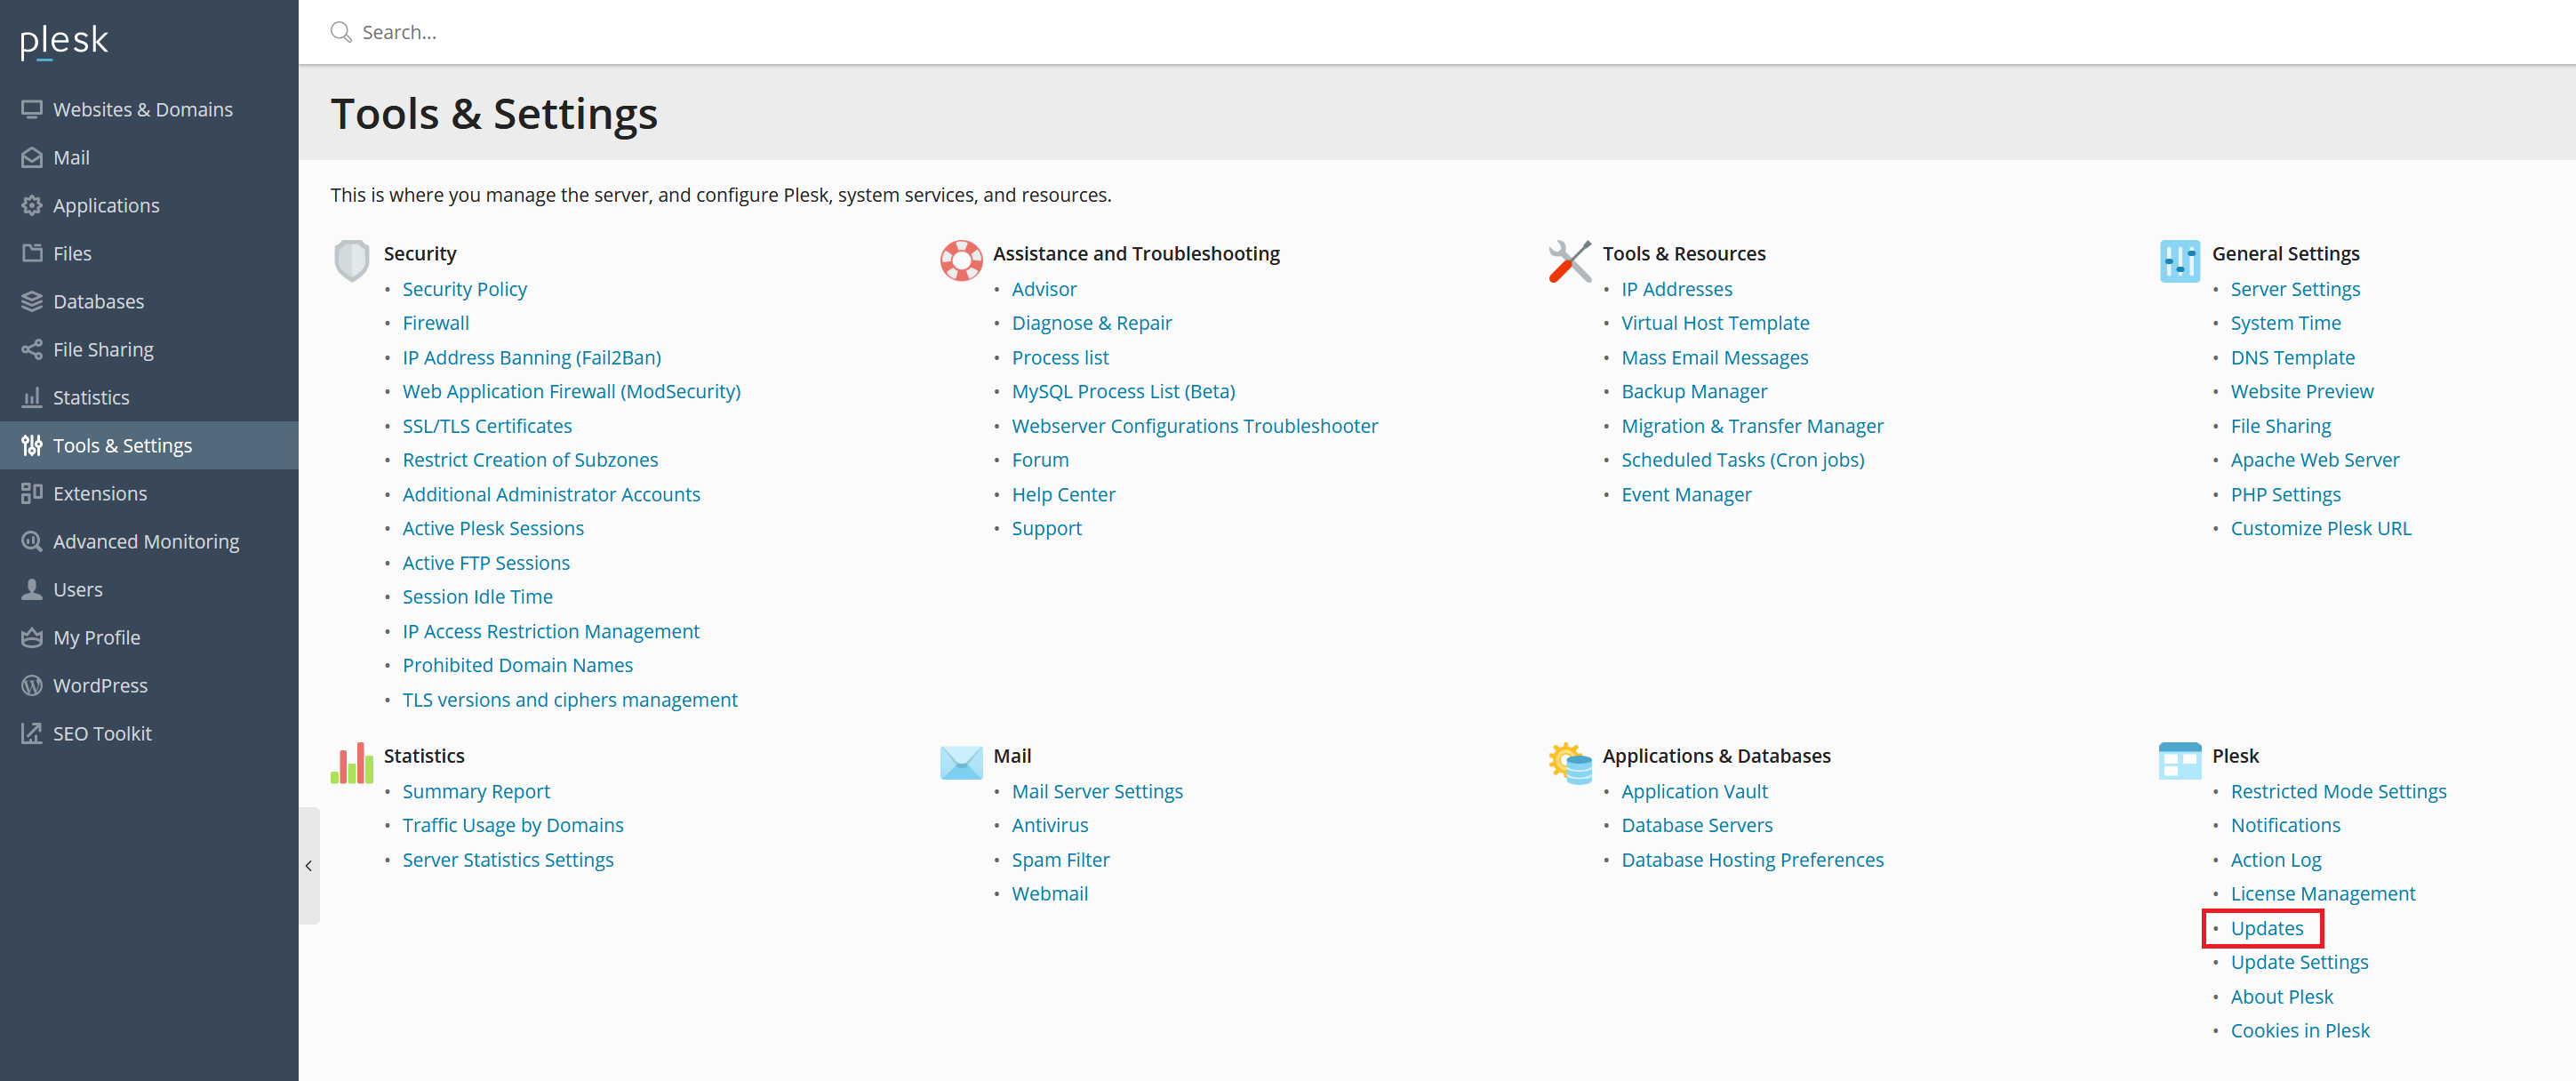Image resolution: width=2576 pixels, height=1081 pixels.
Task: Click the SEO Toolkit sidebar icon
Action: (32, 733)
